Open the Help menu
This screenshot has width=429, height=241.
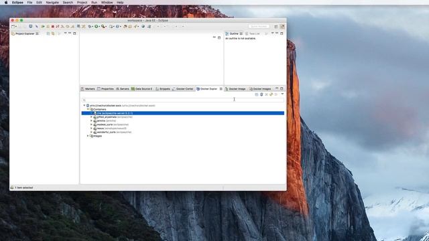[120, 3]
